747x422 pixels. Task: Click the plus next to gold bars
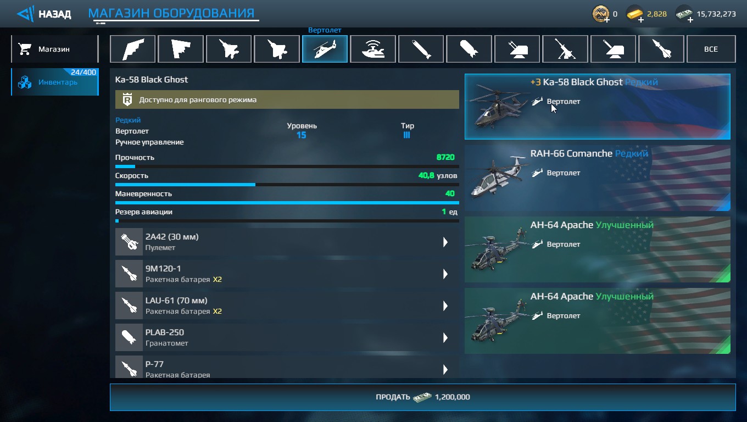[x=641, y=20]
